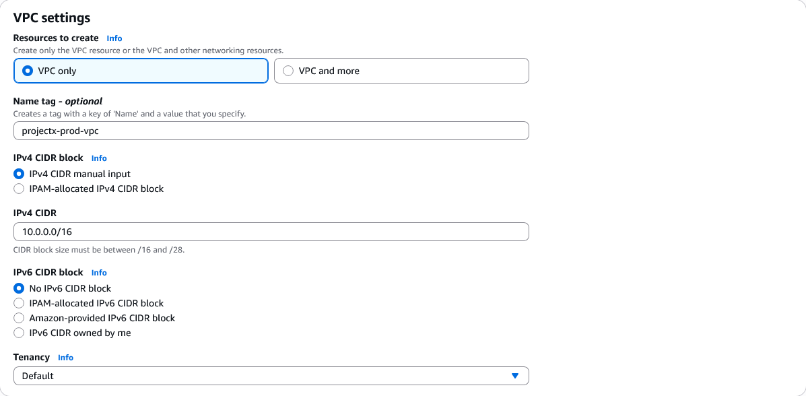Select IPv4 CIDR manual input radio
Viewport: 806px width, 396px height.
(19, 174)
